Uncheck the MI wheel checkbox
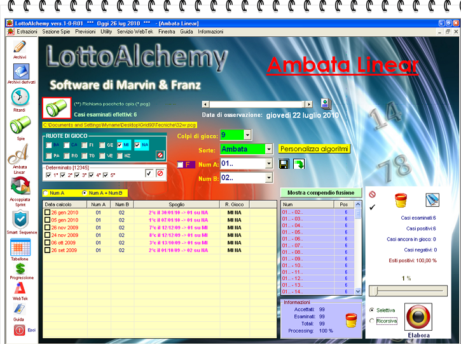461x344 pixels. point(120,145)
